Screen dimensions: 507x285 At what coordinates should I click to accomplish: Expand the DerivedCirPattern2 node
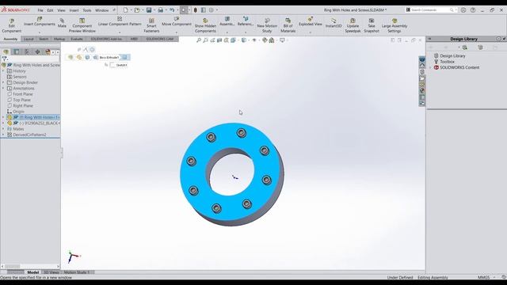coord(3,135)
